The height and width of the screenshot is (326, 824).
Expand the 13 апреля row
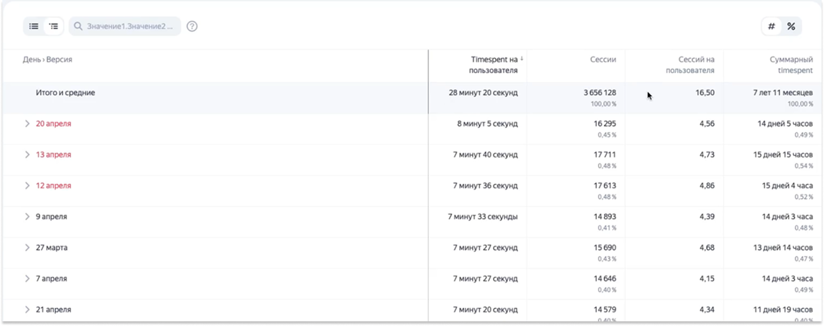pos(27,154)
